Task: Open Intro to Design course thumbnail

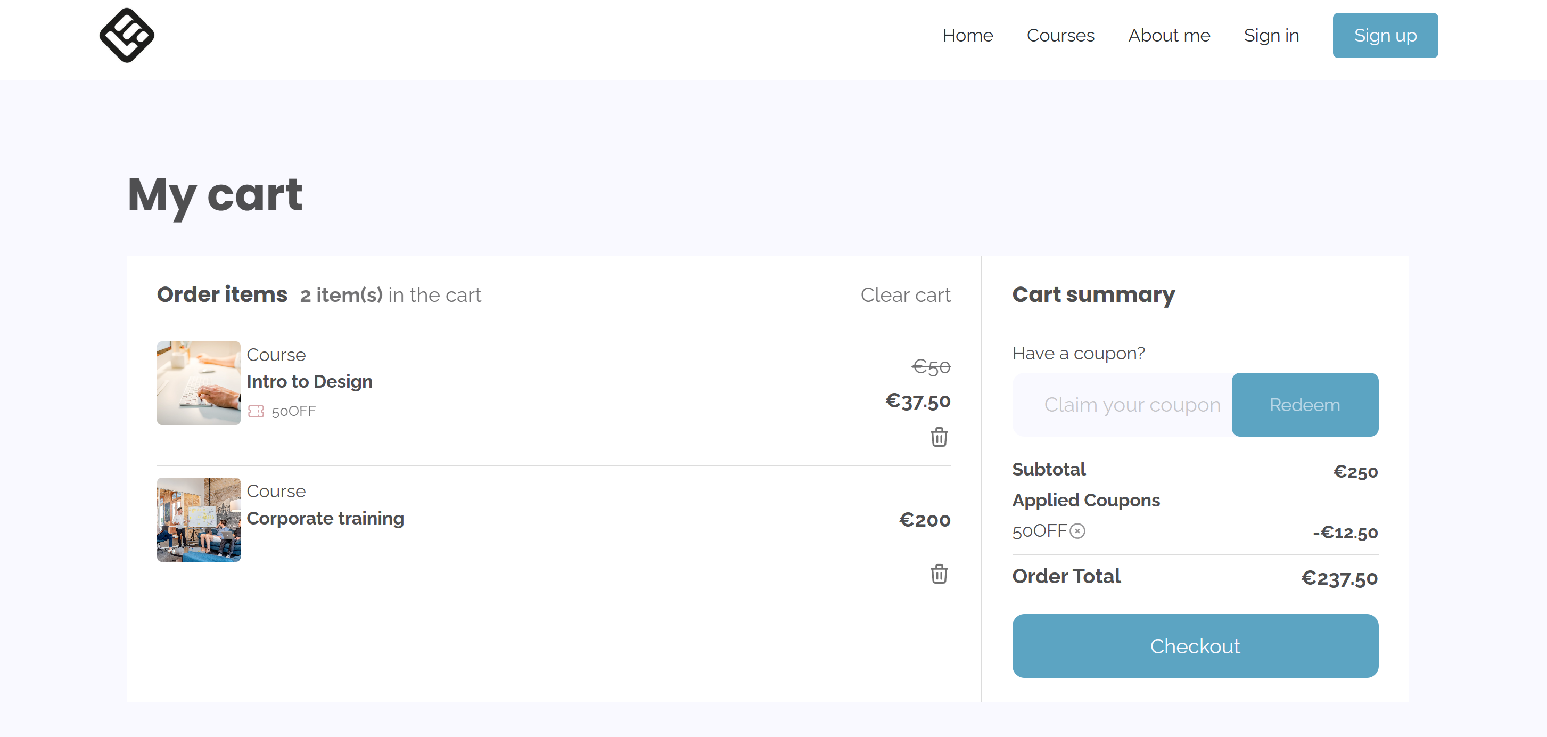Action: point(198,383)
